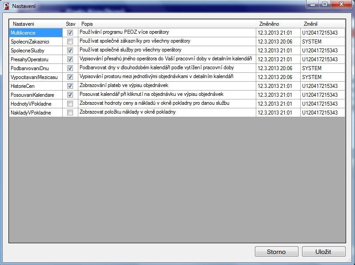Click the SYSTEM cell in SpolecniZakaznici row

(323, 42)
